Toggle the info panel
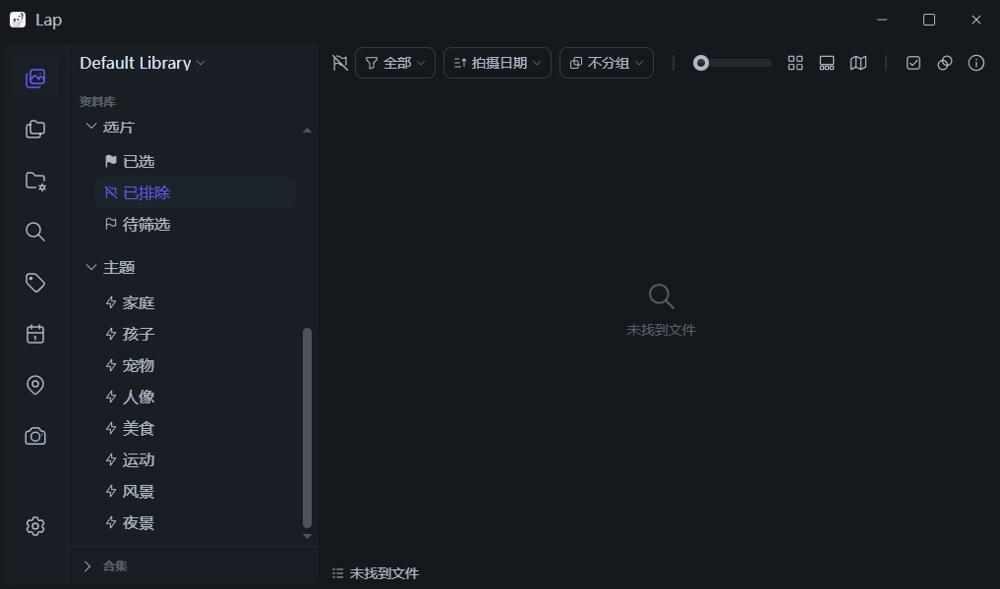The height and width of the screenshot is (589, 1000). pos(976,63)
